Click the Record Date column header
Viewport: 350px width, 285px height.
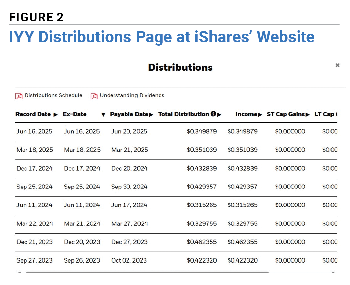(33, 114)
